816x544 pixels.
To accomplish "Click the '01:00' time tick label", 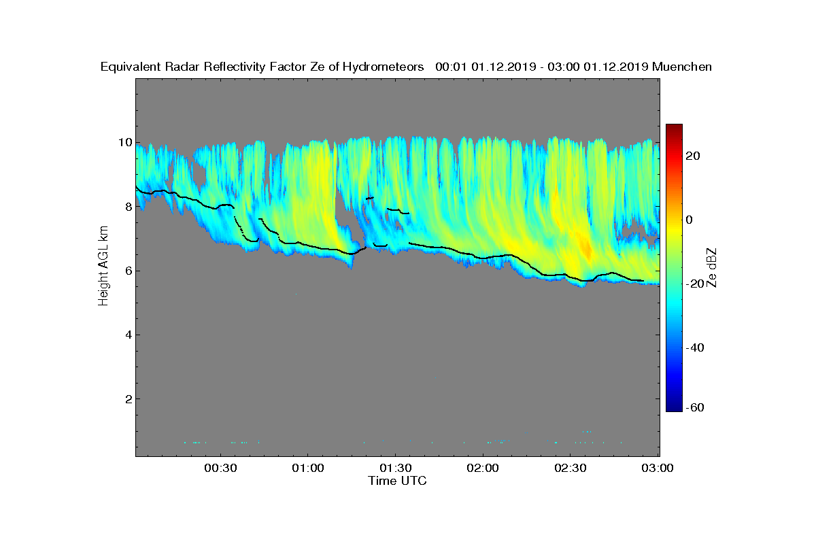I will point(308,468).
